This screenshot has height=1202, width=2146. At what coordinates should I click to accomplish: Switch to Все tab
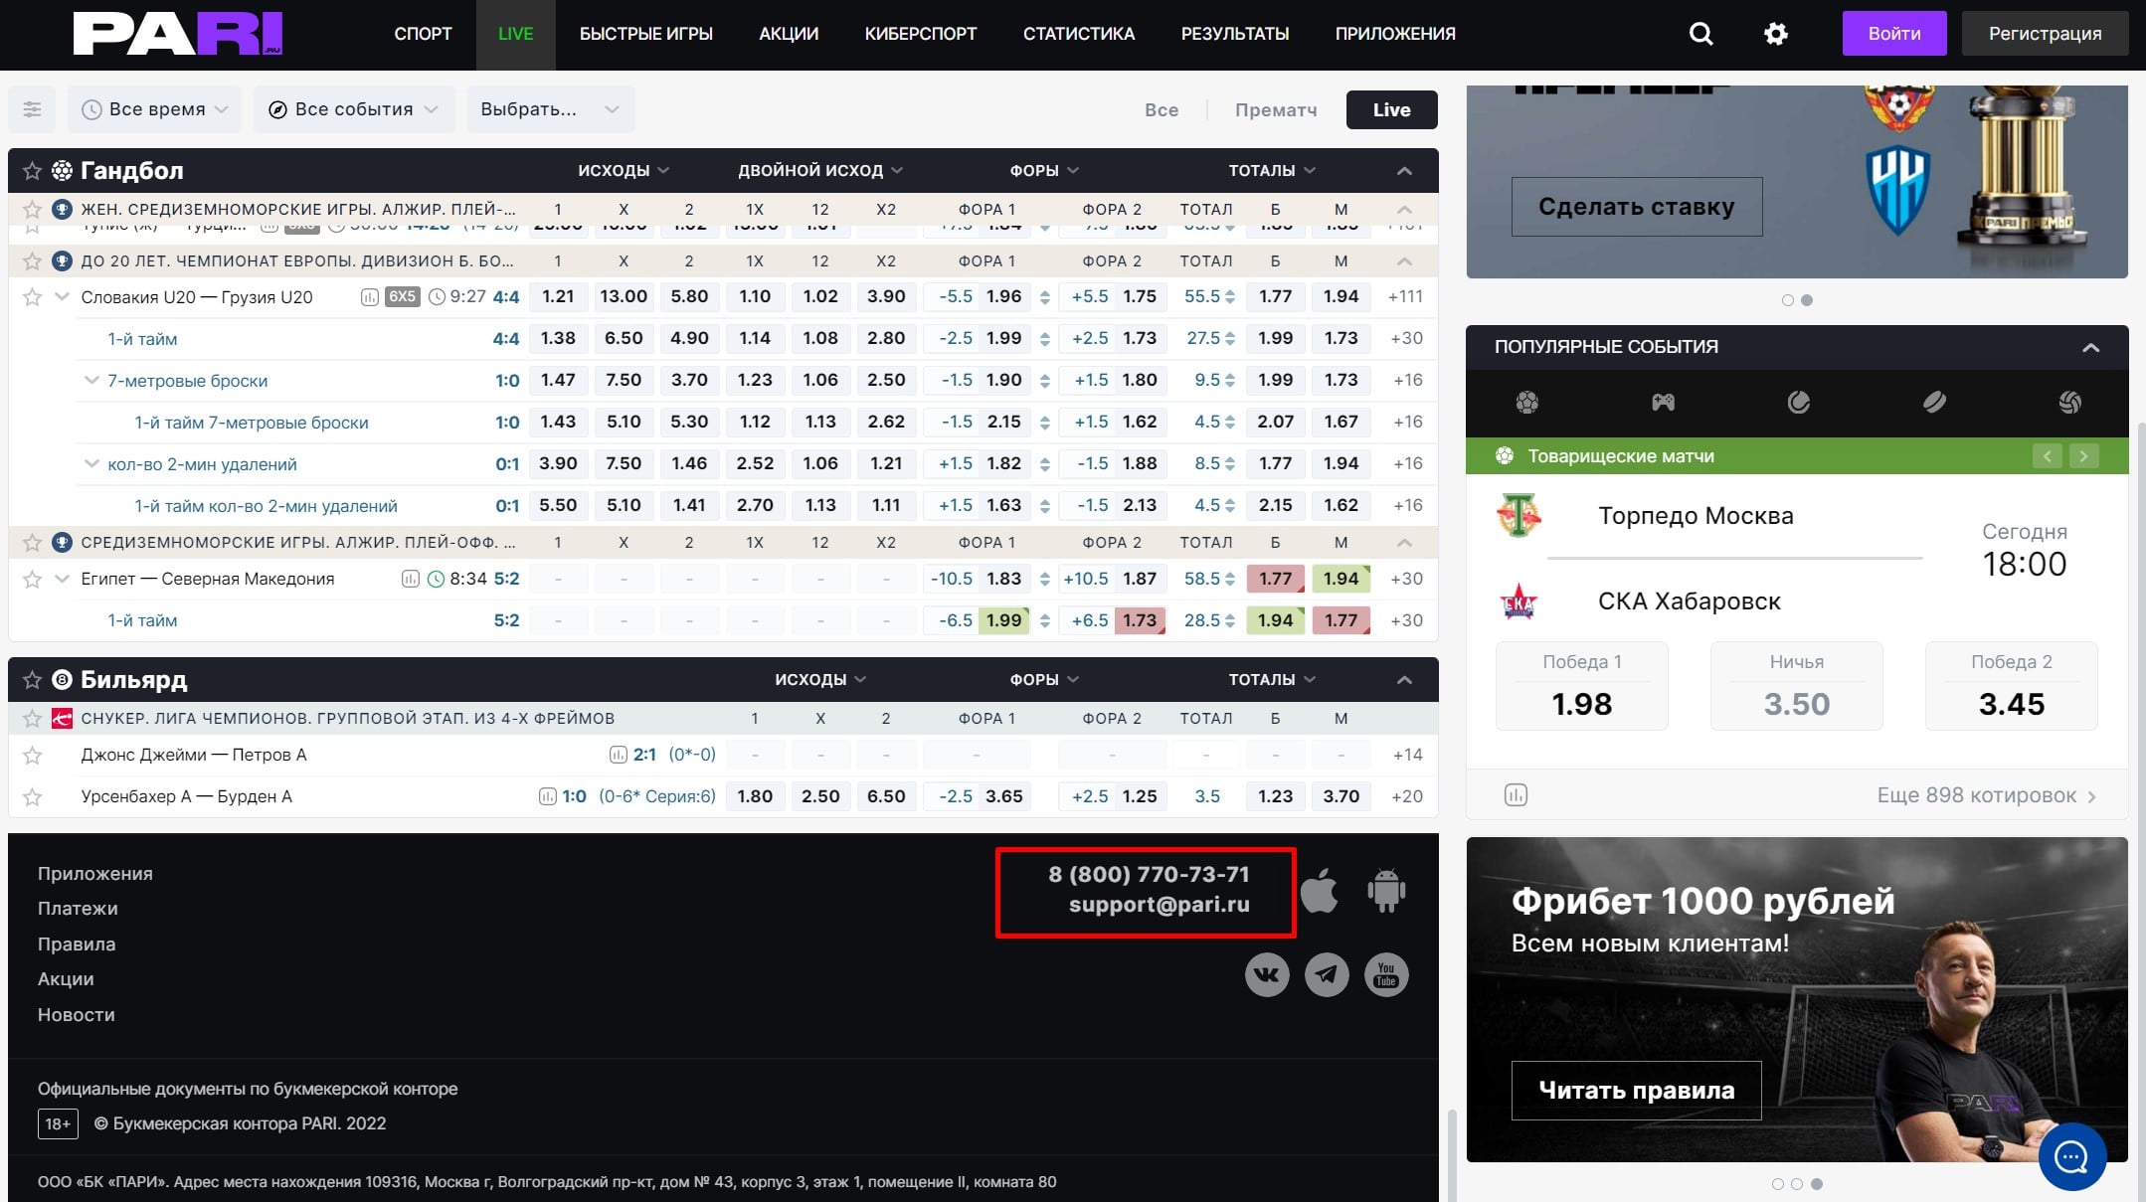coord(1162,109)
